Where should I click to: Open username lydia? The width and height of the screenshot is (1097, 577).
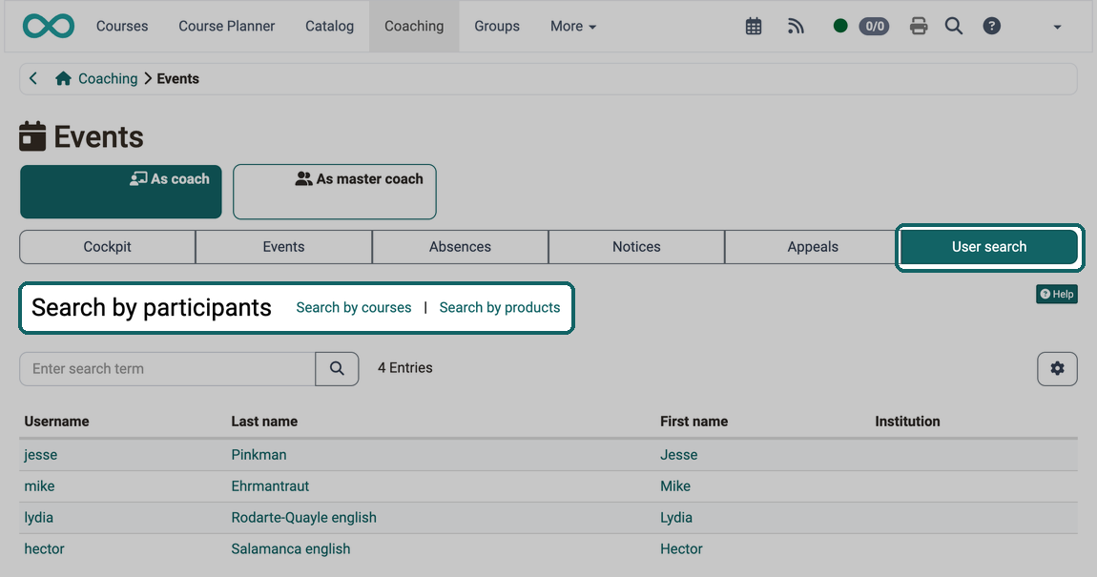click(38, 518)
